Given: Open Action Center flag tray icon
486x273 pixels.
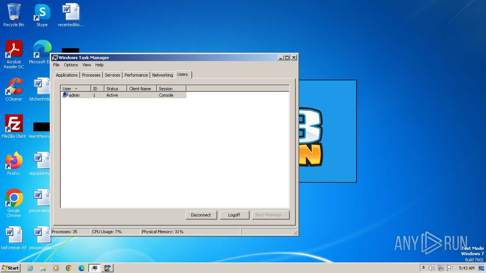Looking at the screenshot, I should coord(450,268).
